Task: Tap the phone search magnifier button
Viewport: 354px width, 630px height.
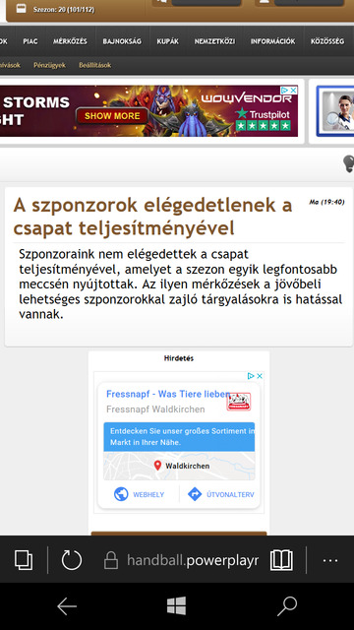Action: (287, 606)
